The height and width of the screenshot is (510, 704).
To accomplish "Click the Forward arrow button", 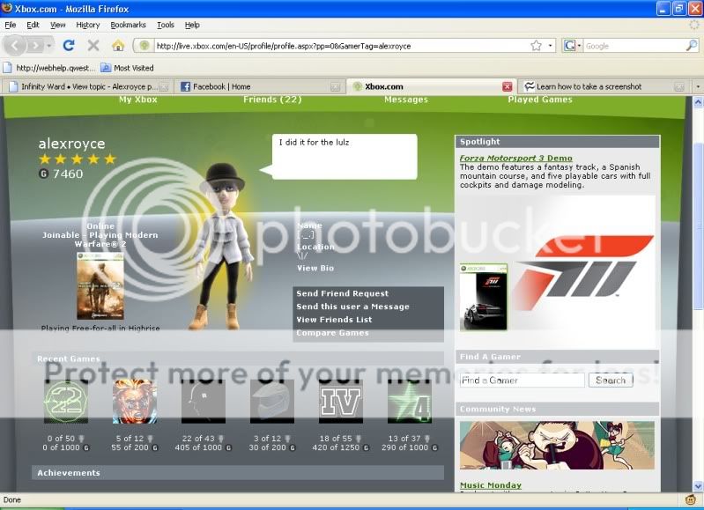I will [35, 45].
